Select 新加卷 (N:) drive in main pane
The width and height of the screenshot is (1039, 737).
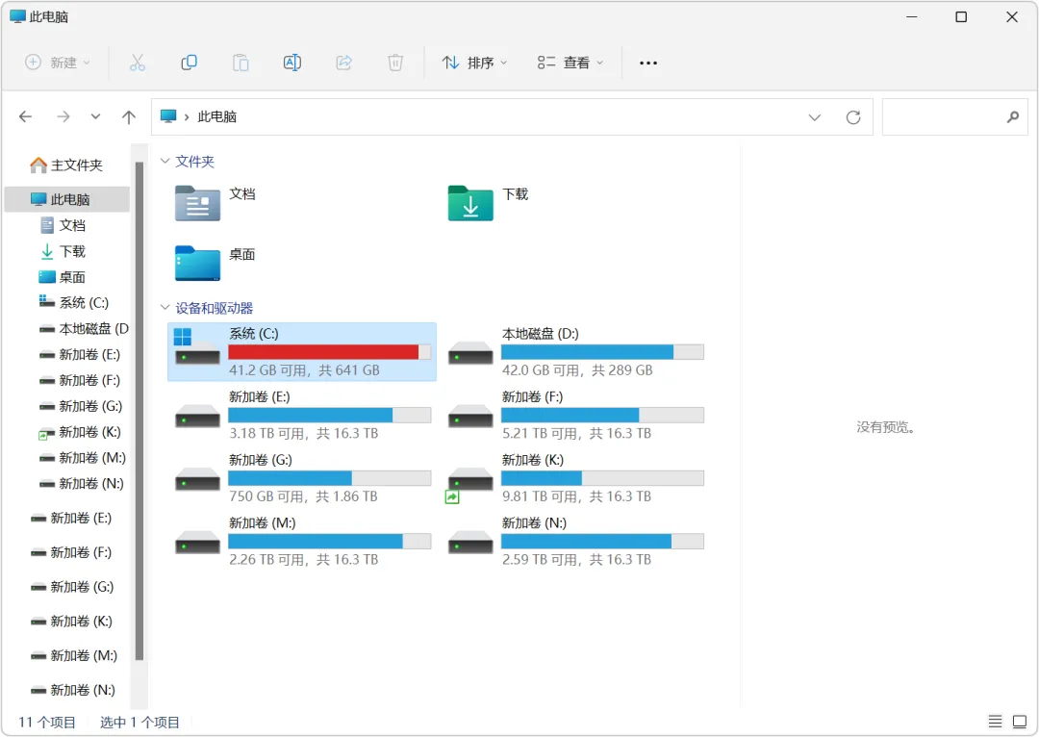click(575, 541)
